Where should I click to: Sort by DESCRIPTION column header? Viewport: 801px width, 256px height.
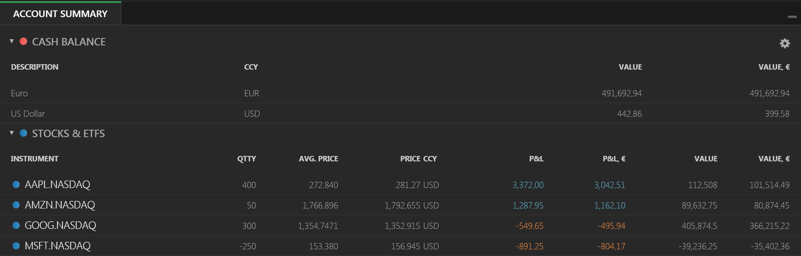(35, 67)
